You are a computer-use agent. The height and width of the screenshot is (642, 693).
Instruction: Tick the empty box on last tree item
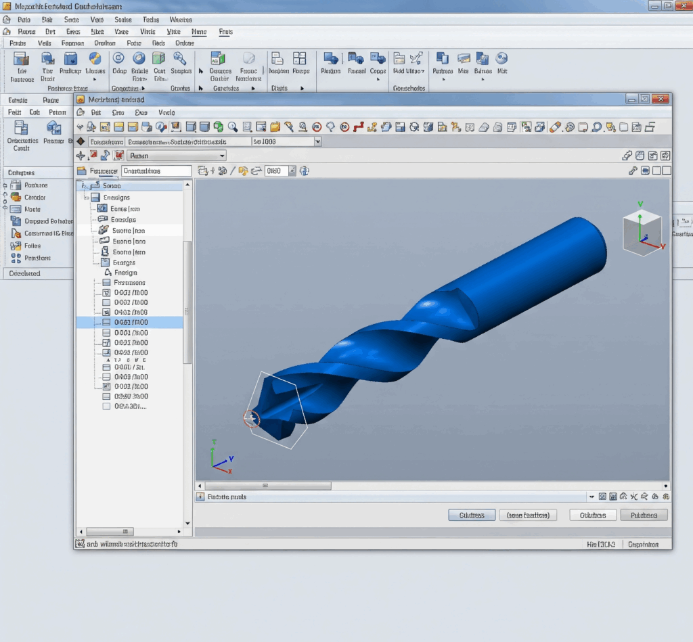point(106,407)
